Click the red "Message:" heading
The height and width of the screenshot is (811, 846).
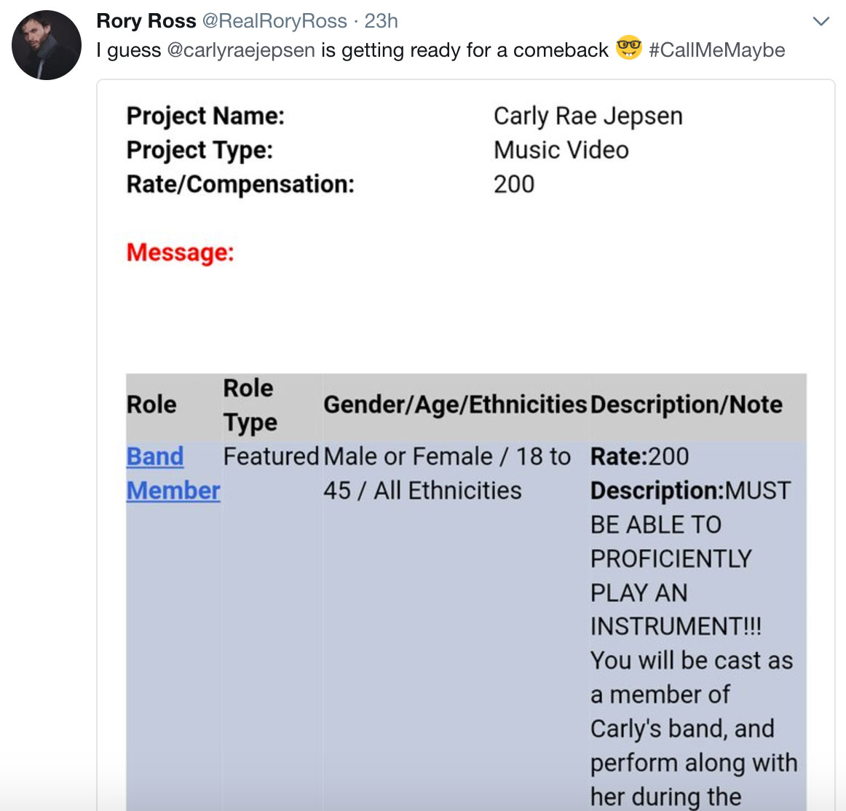coord(180,253)
